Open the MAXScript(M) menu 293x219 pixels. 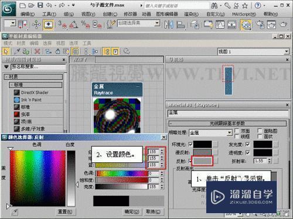click(x=244, y=14)
